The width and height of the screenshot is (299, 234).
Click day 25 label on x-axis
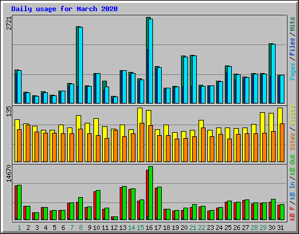pyautogui.click(x=228, y=228)
